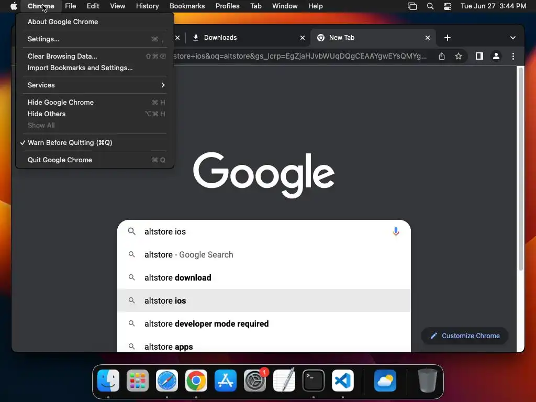The width and height of the screenshot is (536, 402).
Task: Open the Tab menu
Action: pyautogui.click(x=255, y=6)
